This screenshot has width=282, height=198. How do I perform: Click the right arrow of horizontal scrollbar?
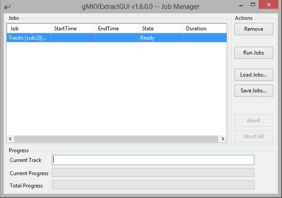tap(223, 139)
